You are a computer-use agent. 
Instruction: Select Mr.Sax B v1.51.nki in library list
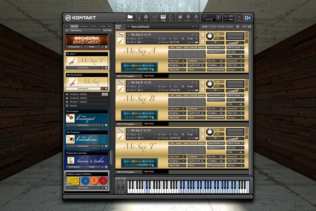tap(78, 98)
